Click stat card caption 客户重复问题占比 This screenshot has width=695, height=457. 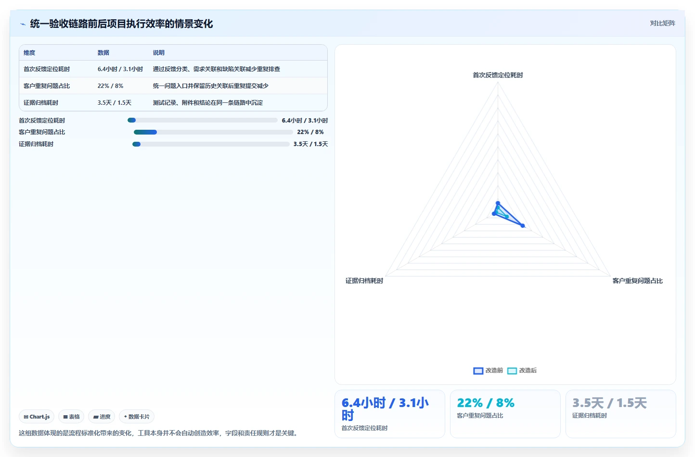click(480, 416)
